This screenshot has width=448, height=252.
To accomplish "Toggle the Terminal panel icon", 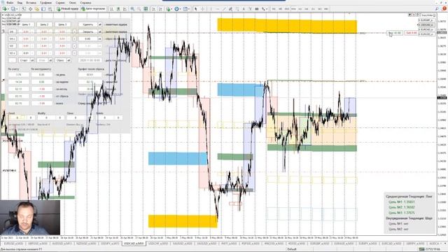I will (43, 9).
